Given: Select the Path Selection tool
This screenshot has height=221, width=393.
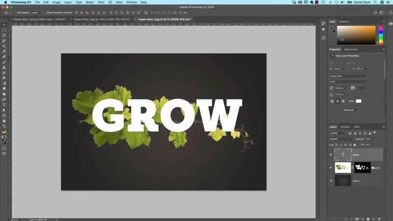Looking at the screenshot, I should (4, 110).
